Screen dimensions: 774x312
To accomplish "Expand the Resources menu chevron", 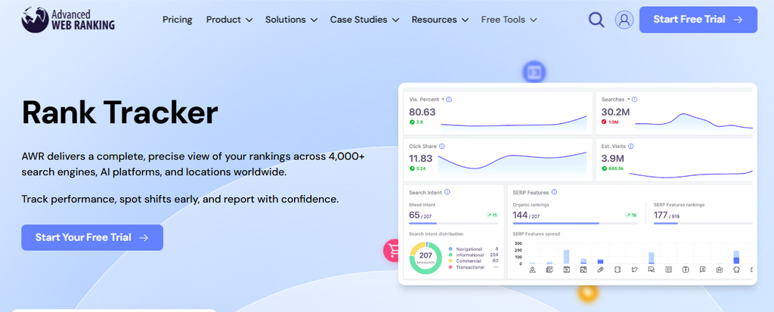I will click(465, 20).
